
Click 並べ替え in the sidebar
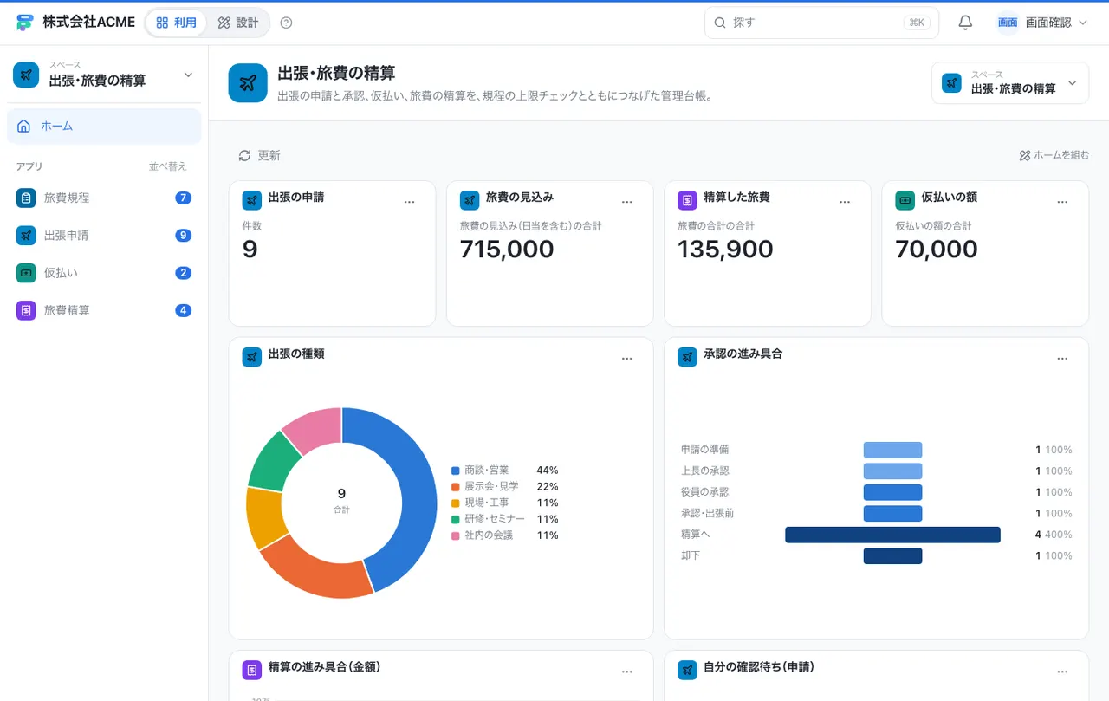pos(167,166)
